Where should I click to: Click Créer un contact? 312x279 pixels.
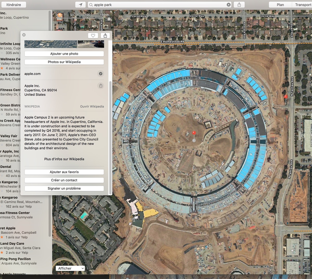tap(64, 180)
